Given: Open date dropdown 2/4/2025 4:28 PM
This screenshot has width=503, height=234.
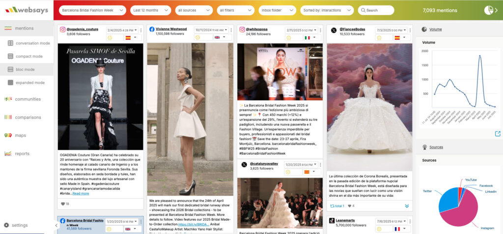Looking at the screenshot, I should (122, 30).
